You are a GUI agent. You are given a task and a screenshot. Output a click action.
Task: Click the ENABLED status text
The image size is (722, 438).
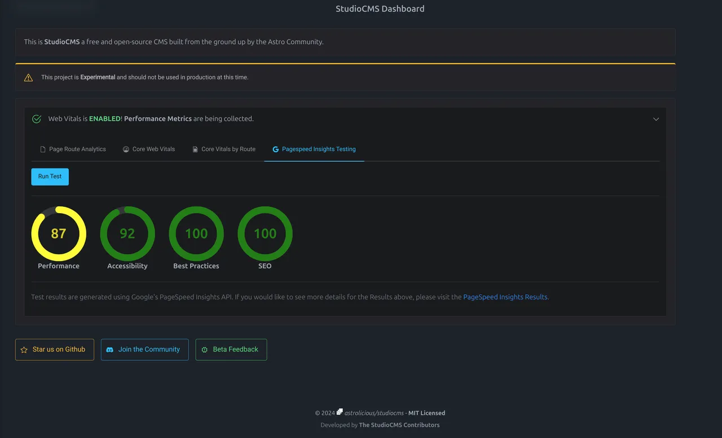(x=105, y=119)
